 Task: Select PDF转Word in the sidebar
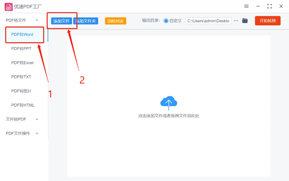22,35
